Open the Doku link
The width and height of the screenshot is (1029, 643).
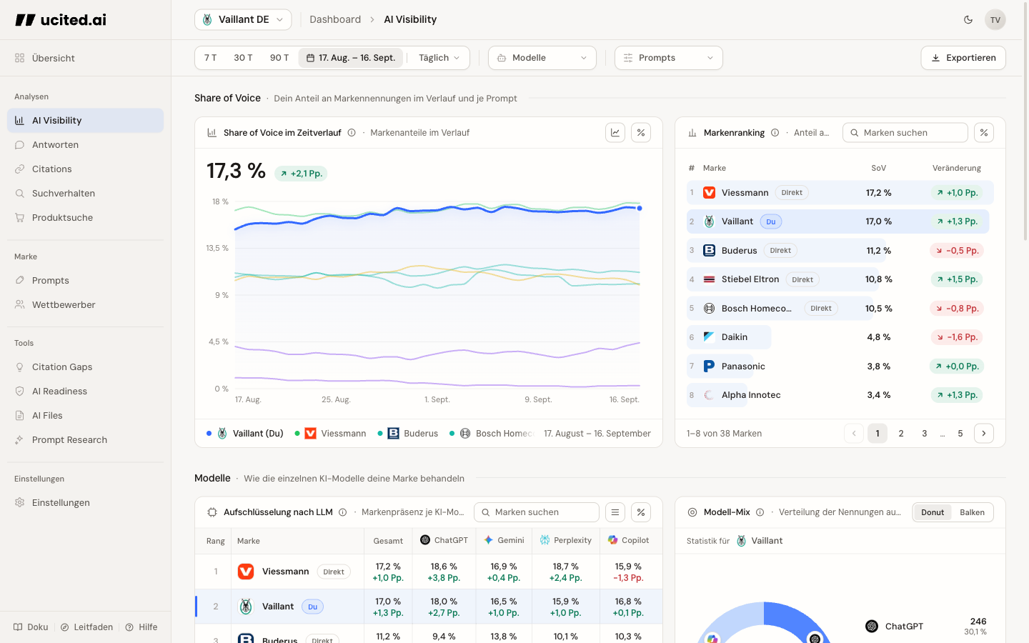point(31,627)
